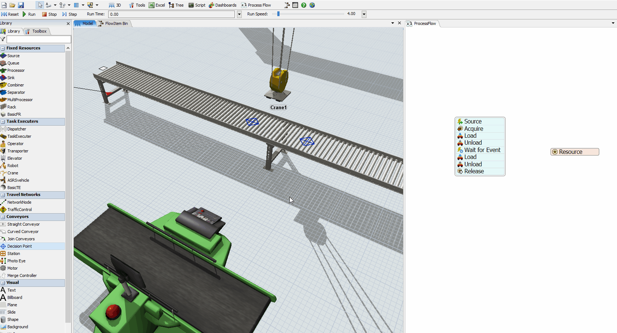Open the Run Time dropdown arrow

pos(239,14)
